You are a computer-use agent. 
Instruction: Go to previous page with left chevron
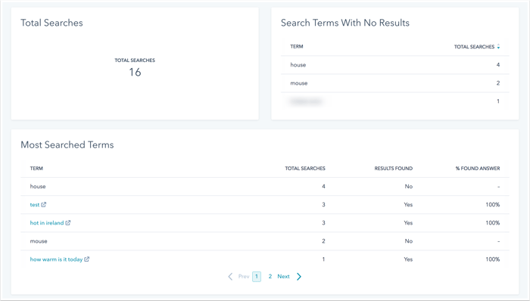pos(230,277)
